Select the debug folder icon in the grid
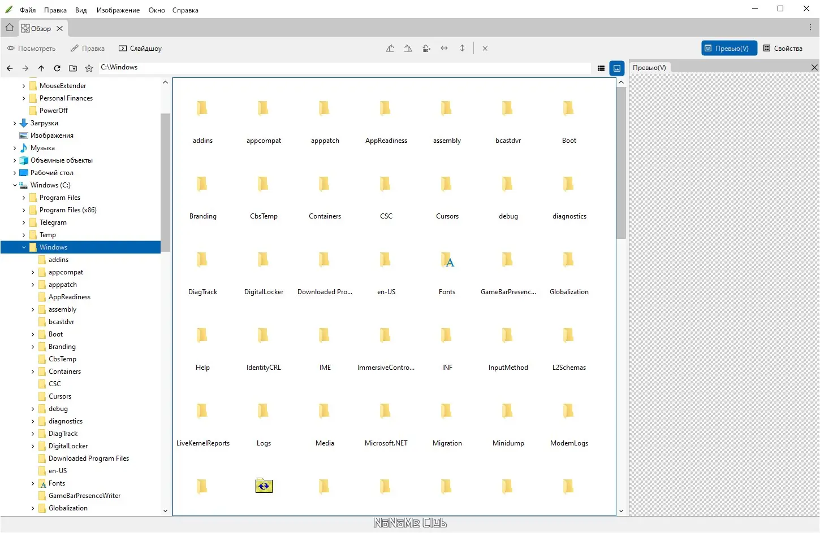820x533 pixels. 508,184
